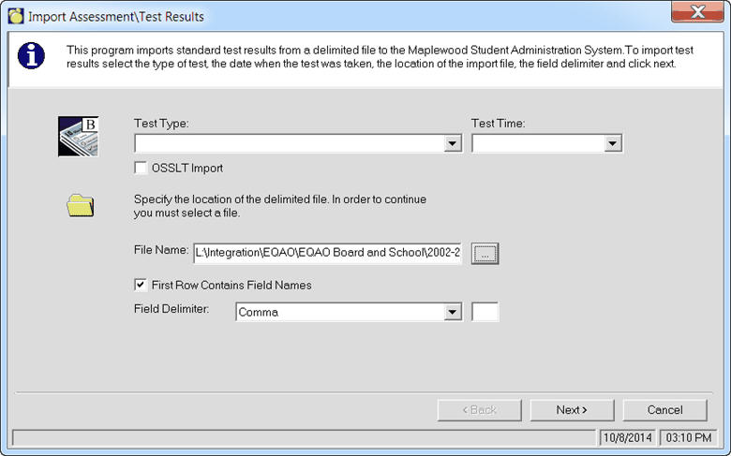
Task: Click the newspaper icon beside Test Type
Action: tap(78, 136)
